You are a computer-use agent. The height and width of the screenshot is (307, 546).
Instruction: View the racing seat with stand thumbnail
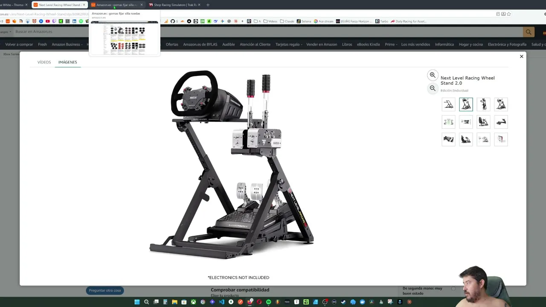pyautogui.click(x=483, y=122)
